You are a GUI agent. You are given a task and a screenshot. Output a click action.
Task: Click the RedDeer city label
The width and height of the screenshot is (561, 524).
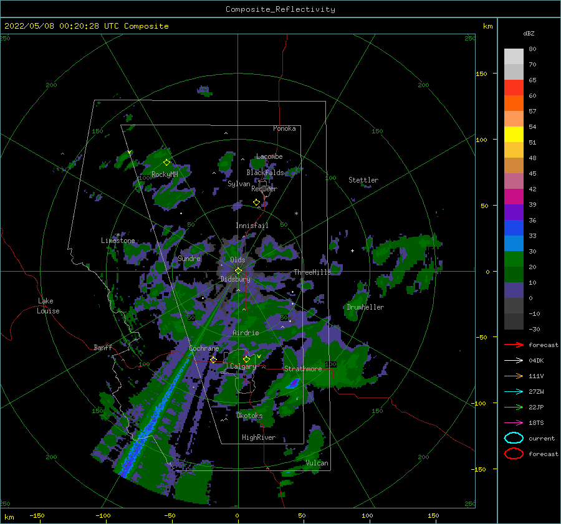point(264,189)
